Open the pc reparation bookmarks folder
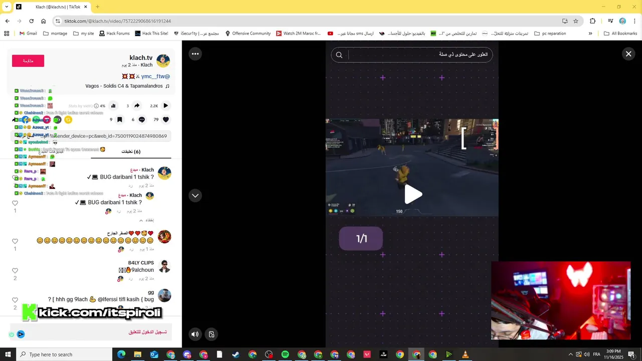The height and width of the screenshot is (361, 642). (x=550, y=34)
